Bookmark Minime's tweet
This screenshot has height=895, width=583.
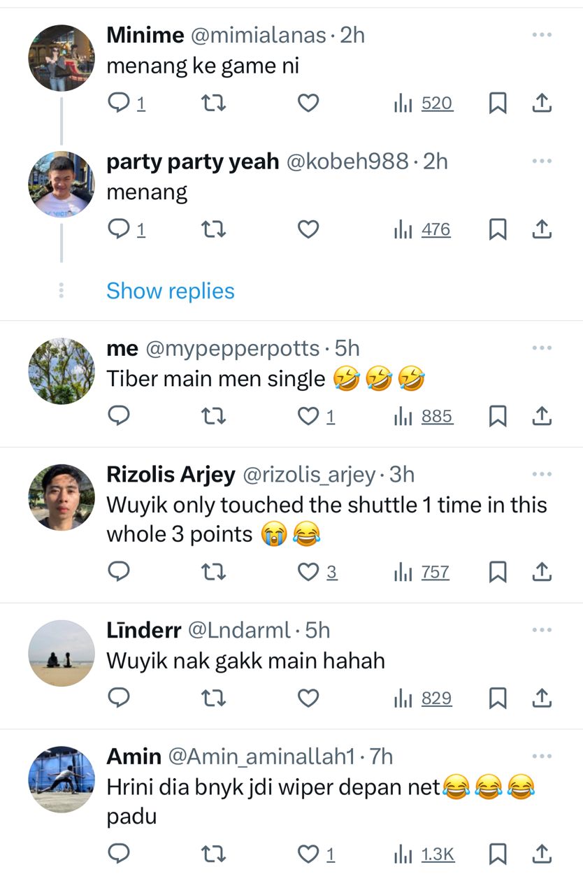(497, 103)
